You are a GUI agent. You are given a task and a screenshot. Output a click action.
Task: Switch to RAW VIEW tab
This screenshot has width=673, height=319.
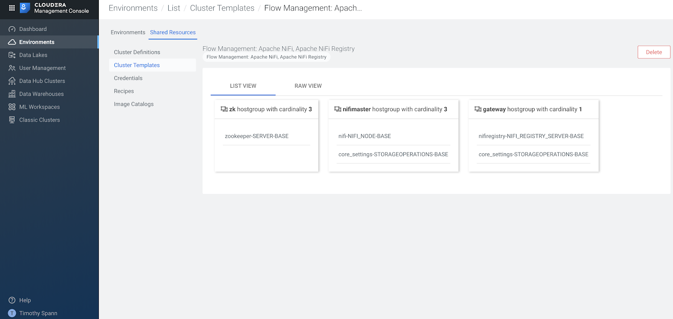point(308,86)
